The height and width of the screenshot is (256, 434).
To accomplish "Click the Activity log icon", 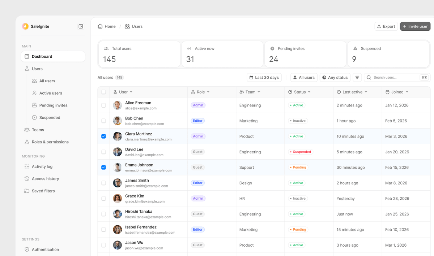I will (27, 166).
